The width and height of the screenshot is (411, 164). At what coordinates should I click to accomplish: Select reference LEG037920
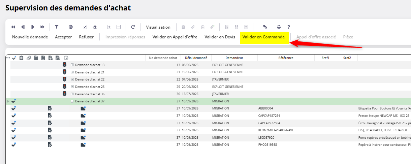coord(266,137)
